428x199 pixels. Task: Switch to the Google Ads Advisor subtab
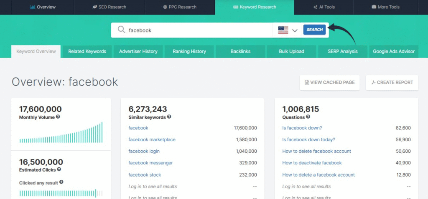tap(394, 51)
